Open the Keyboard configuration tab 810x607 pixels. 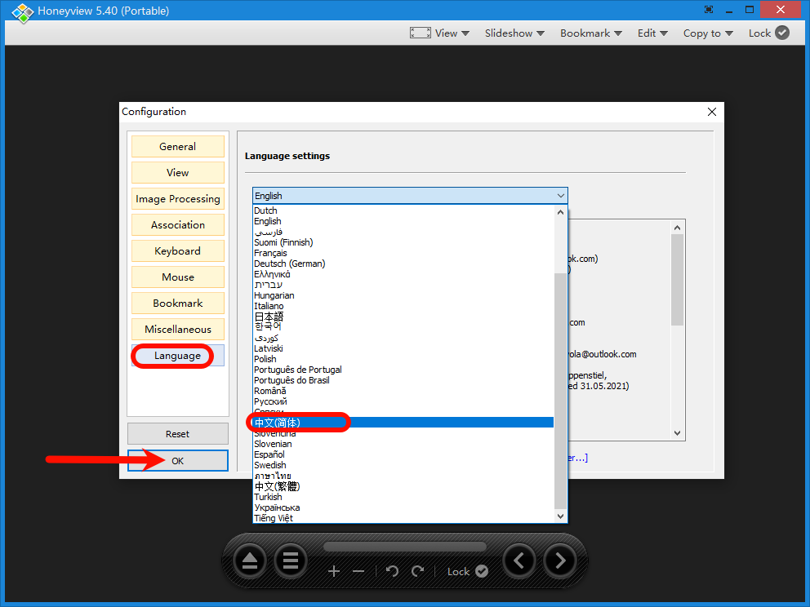178,250
